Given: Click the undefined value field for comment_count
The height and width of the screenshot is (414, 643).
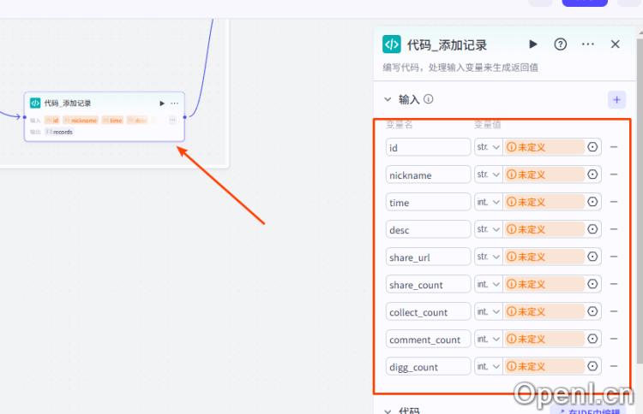Looking at the screenshot, I should click(544, 339).
